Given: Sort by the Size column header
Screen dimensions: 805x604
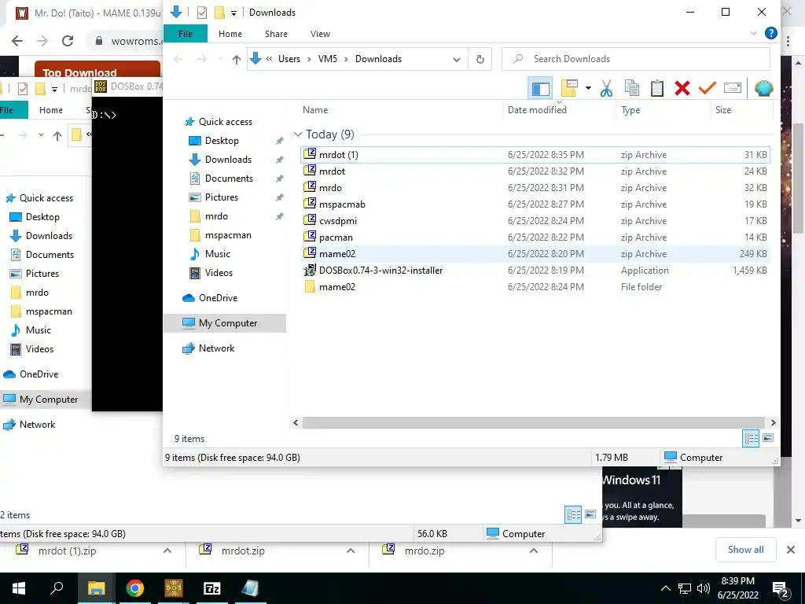Looking at the screenshot, I should tap(723, 110).
